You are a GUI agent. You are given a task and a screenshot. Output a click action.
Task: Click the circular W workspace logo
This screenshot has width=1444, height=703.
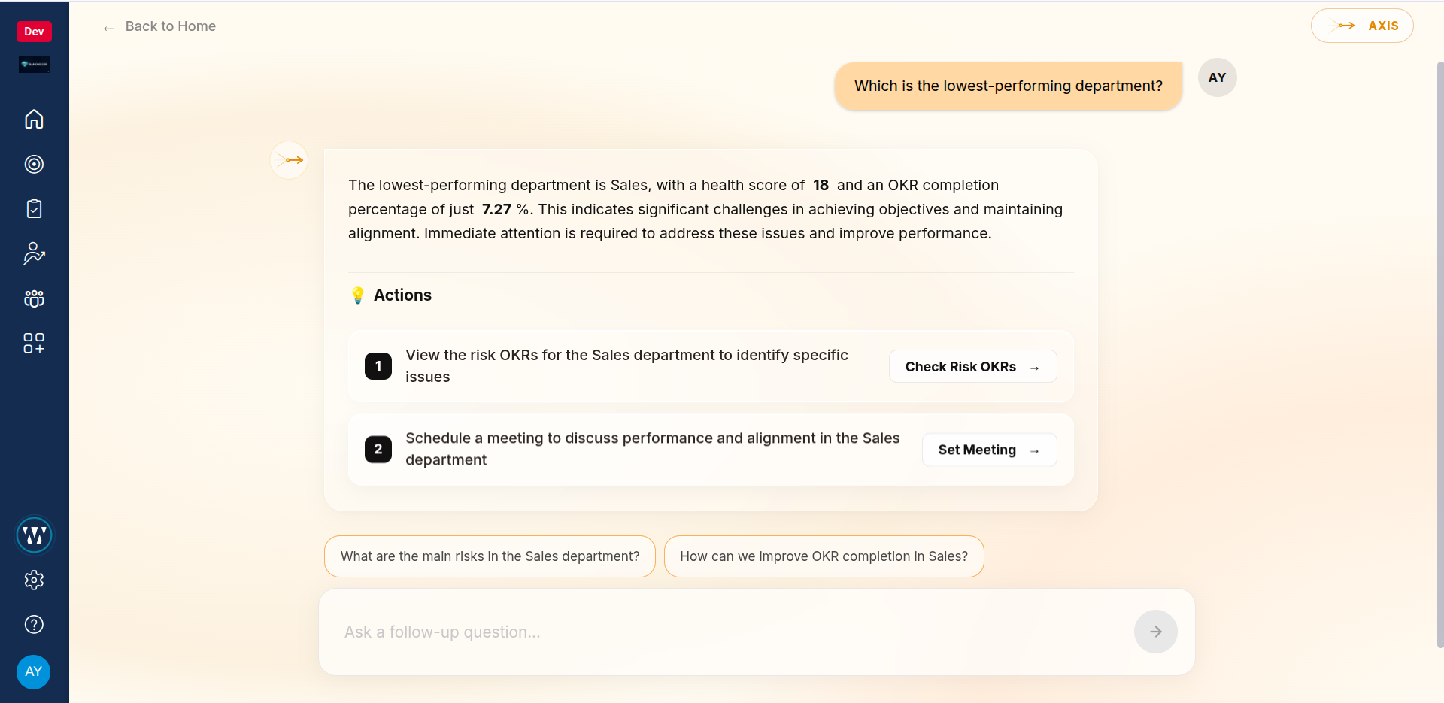[34, 535]
